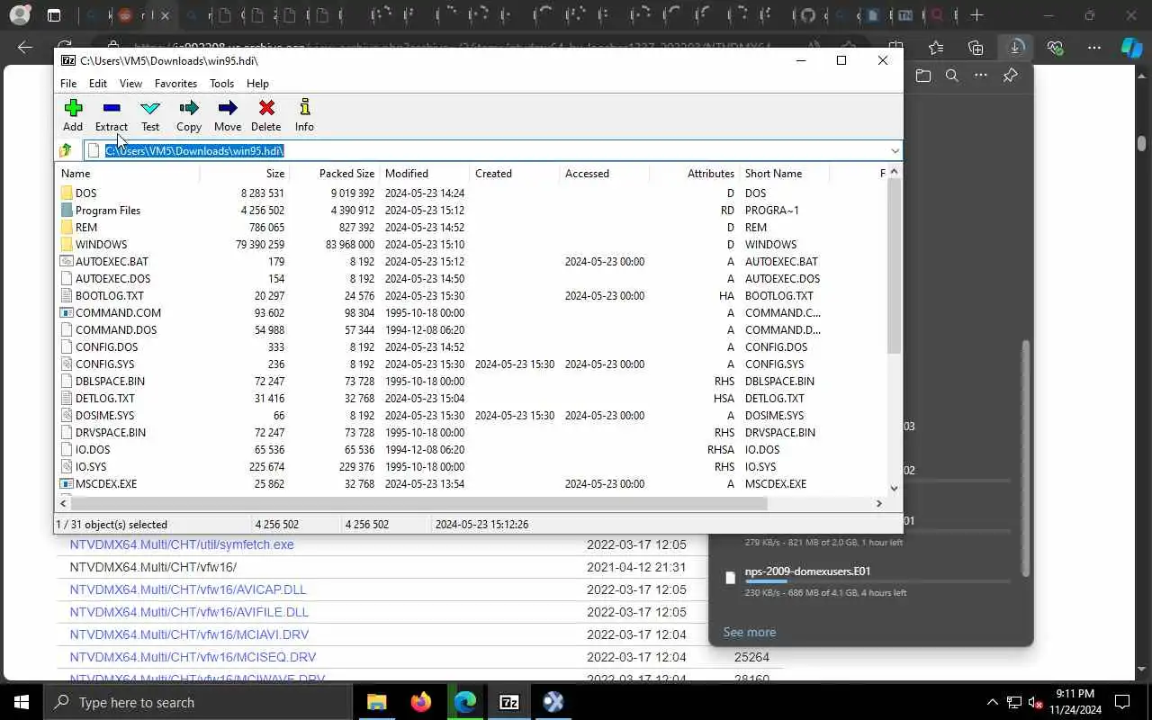Search downloads magnifier icon
This screenshot has width=1152, height=720.
952,76
